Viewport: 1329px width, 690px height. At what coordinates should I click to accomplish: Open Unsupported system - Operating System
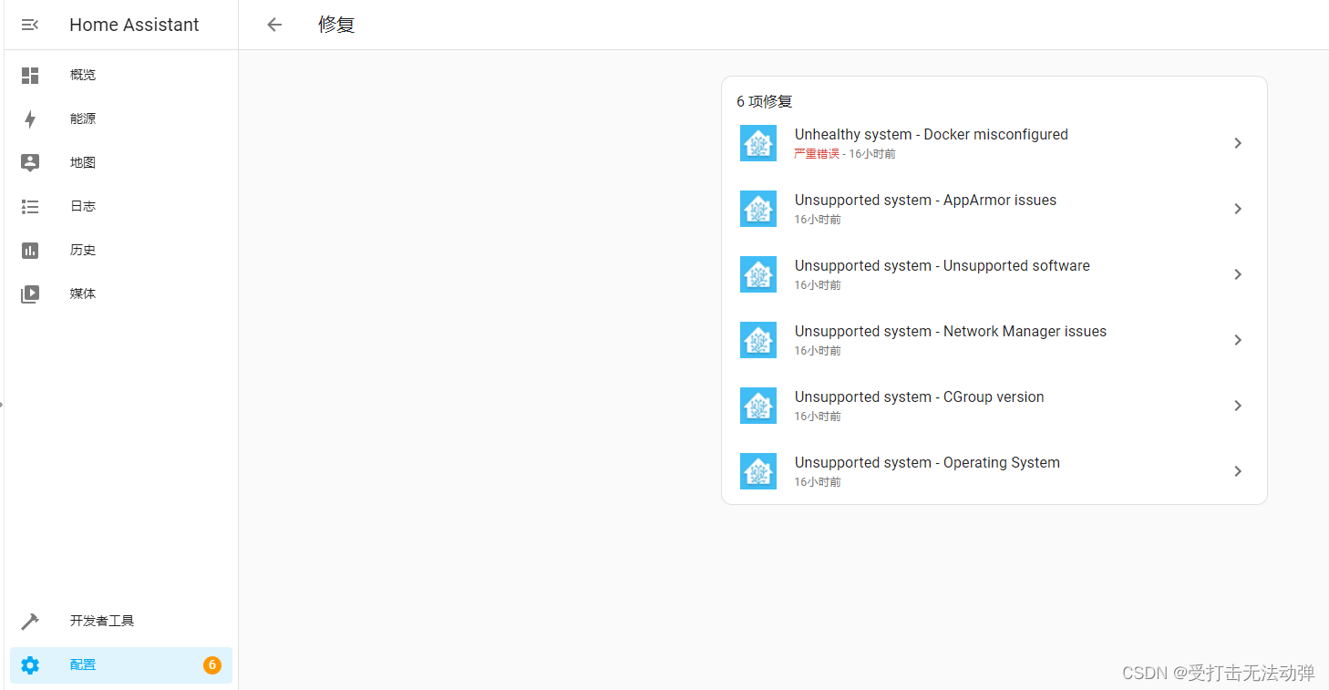coord(994,471)
